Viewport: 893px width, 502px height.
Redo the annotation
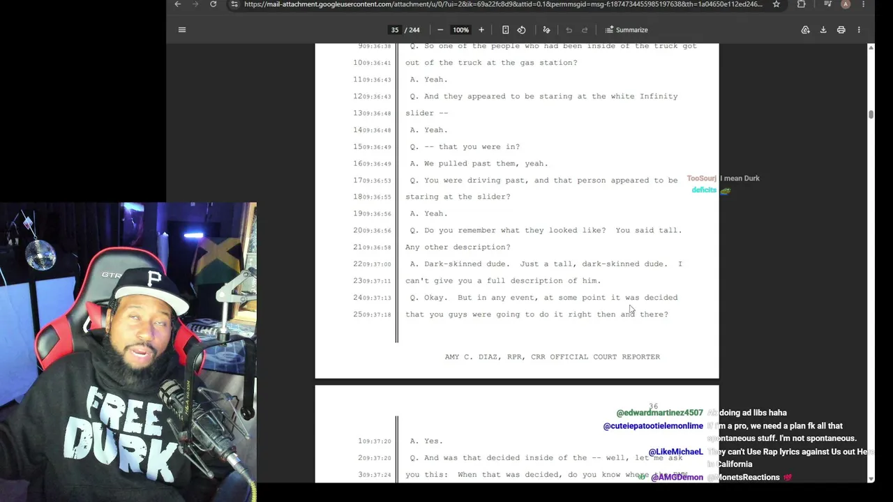585,30
